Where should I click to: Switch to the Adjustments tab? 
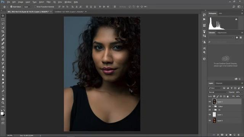222,33
